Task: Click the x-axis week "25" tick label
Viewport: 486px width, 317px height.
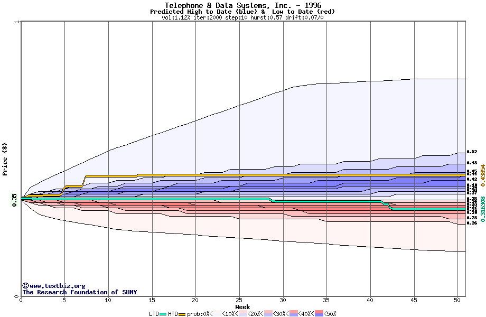Action: pos(239,300)
